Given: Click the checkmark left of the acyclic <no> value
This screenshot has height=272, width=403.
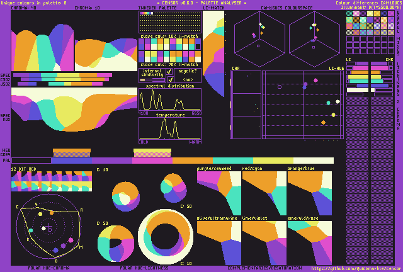Looking at the screenshot, I should tap(170, 79).
